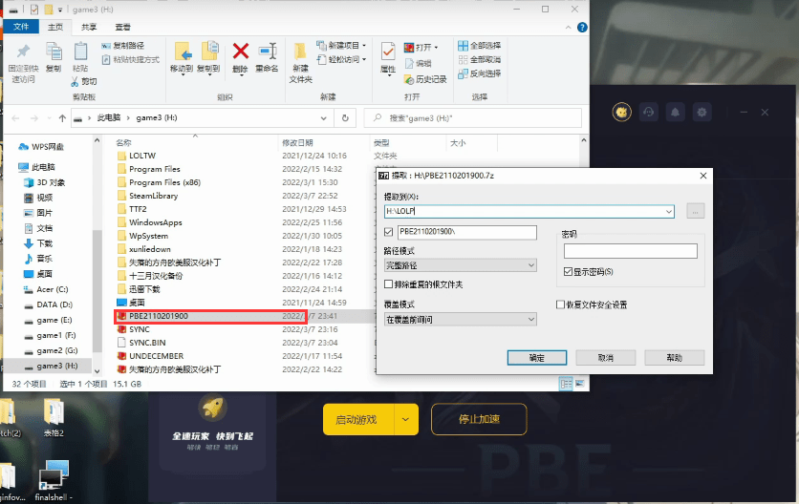799x504 pixels.
Task: Click the 密码 password field
Action: click(631, 250)
